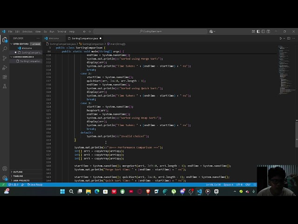This screenshot has width=298, height=224.
Task: Click the 'heapSort(arr);' code line
Action: 97,111
